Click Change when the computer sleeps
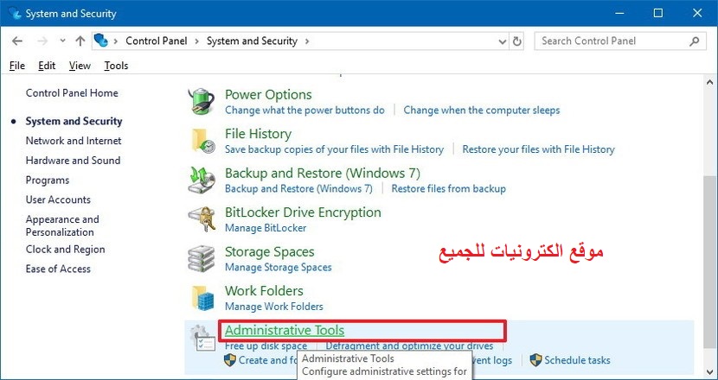This screenshot has height=380, width=718. coord(482,111)
